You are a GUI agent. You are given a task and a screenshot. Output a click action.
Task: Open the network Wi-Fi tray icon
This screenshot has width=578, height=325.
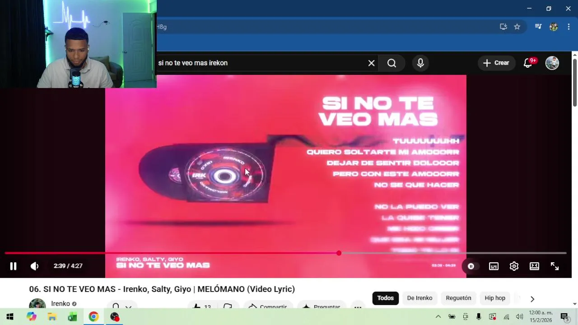(x=506, y=317)
